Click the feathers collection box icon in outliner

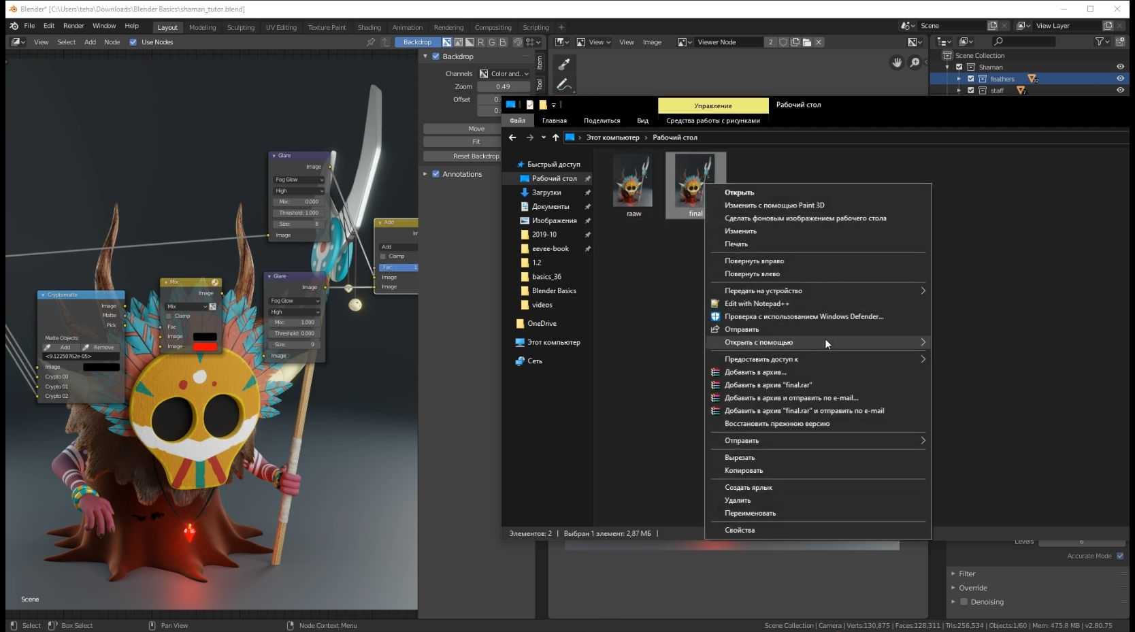coord(983,79)
